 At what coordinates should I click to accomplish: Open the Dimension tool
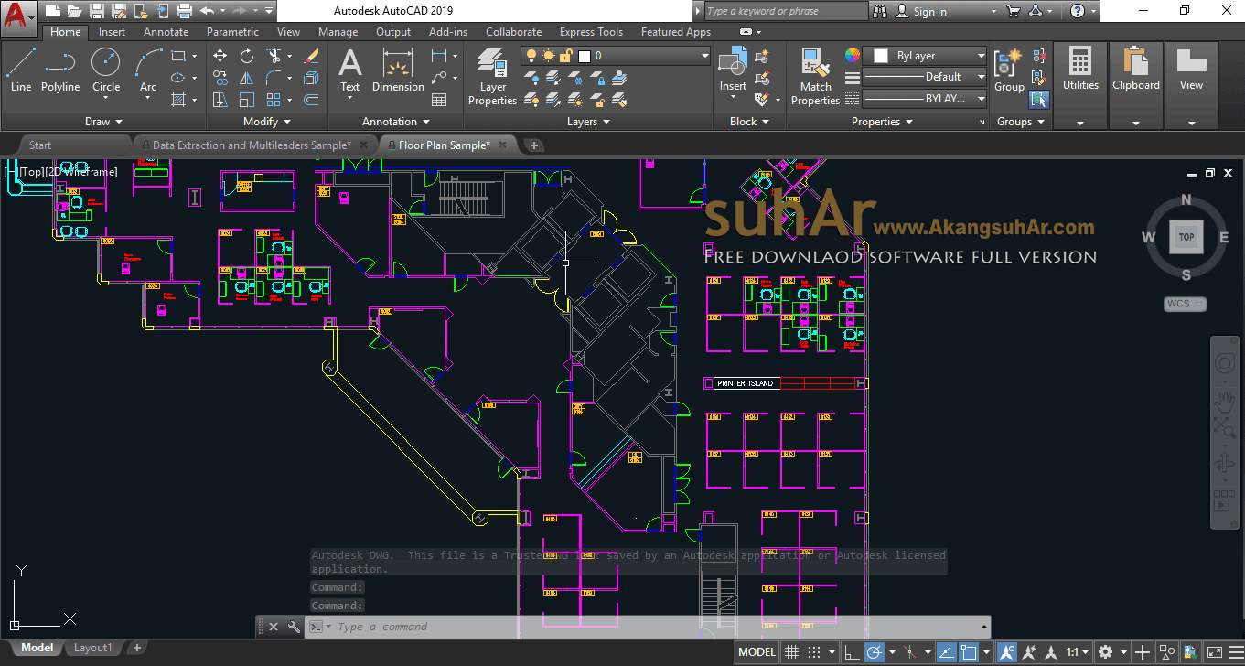pos(398,70)
